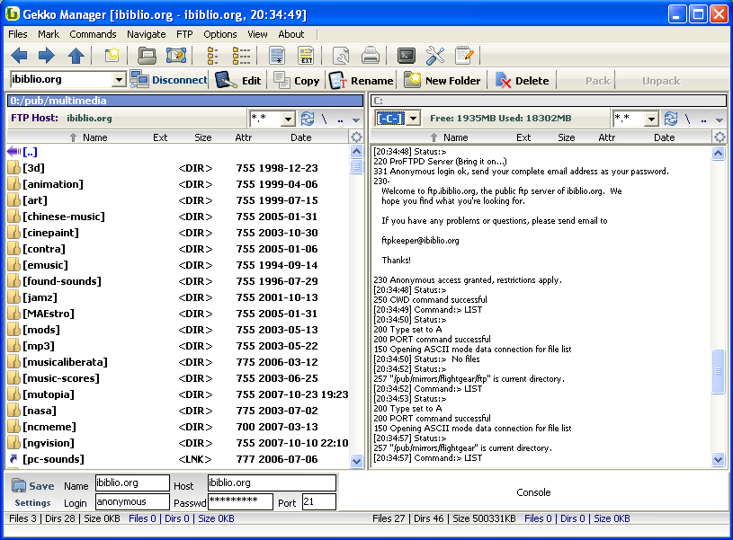Open the FTP menu

(184, 34)
